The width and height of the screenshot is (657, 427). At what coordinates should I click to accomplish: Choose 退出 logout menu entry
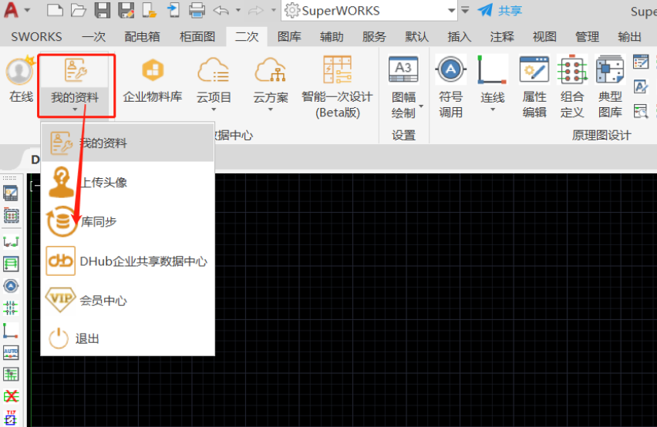pos(128,338)
